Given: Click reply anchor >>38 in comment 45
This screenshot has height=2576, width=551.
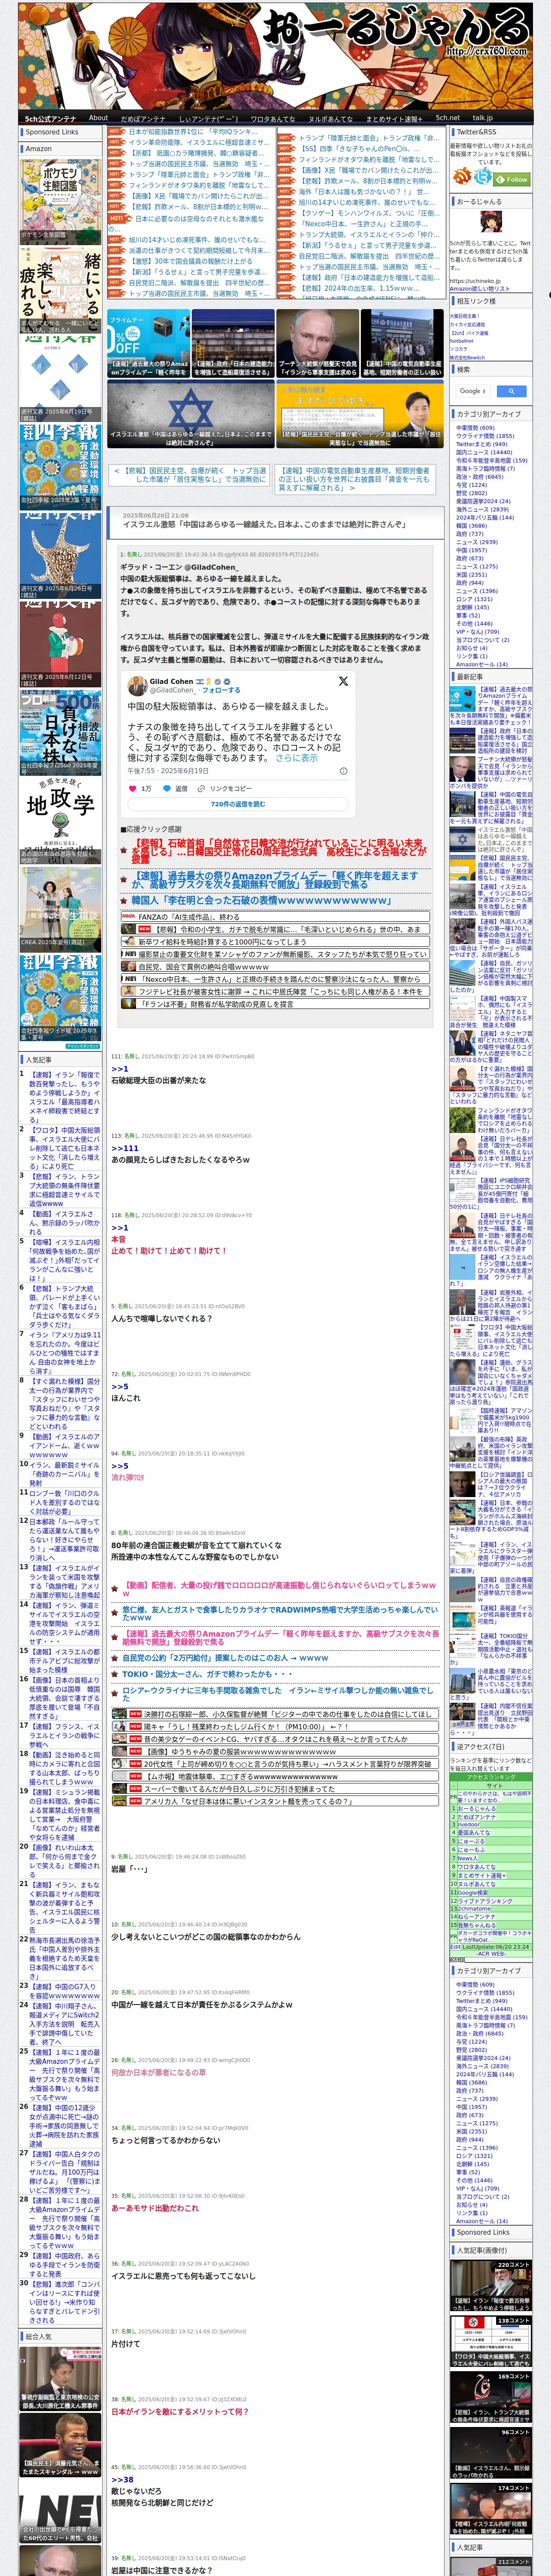Looking at the screenshot, I should (122, 2479).
